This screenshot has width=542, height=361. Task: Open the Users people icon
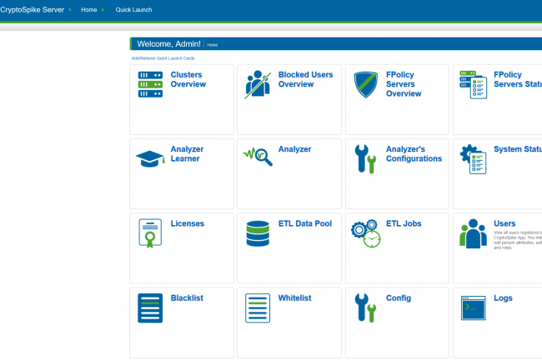point(474,234)
